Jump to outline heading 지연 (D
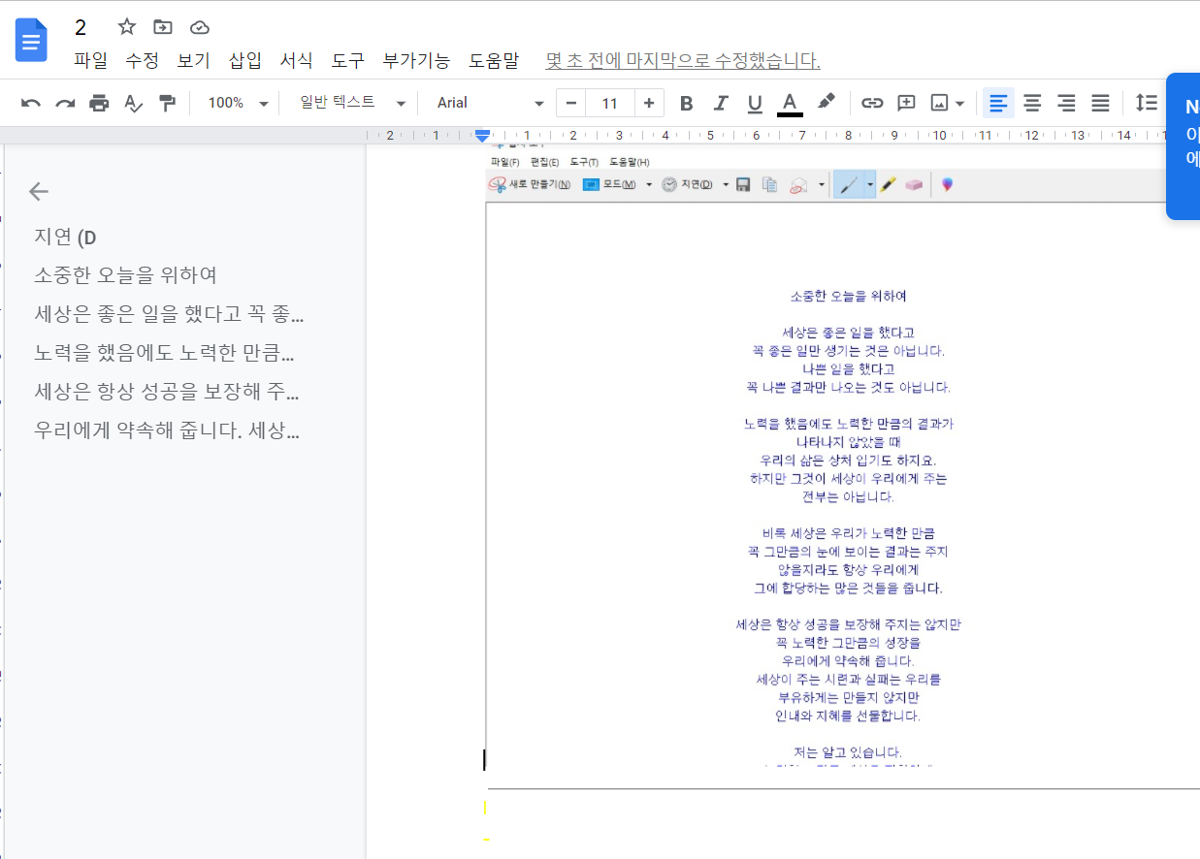The height and width of the screenshot is (859, 1200). coord(66,237)
